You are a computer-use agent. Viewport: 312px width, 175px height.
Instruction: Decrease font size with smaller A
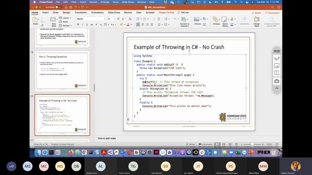[x=123, y=18]
